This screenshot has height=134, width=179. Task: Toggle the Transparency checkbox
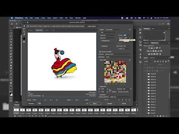(x=100, y=41)
